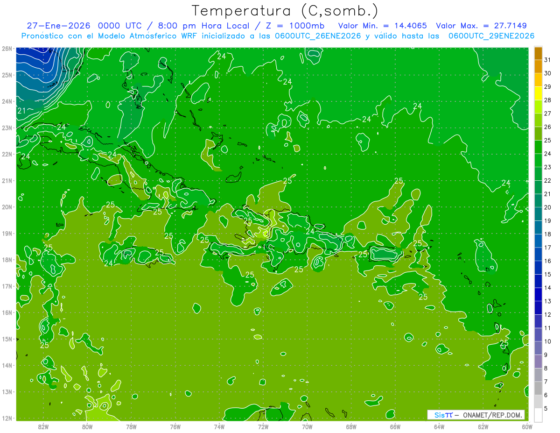This screenshot has height=433, width=560.
Task: Click the legend scale value 12
Action: pyautogui.click(x=547, y=314)
